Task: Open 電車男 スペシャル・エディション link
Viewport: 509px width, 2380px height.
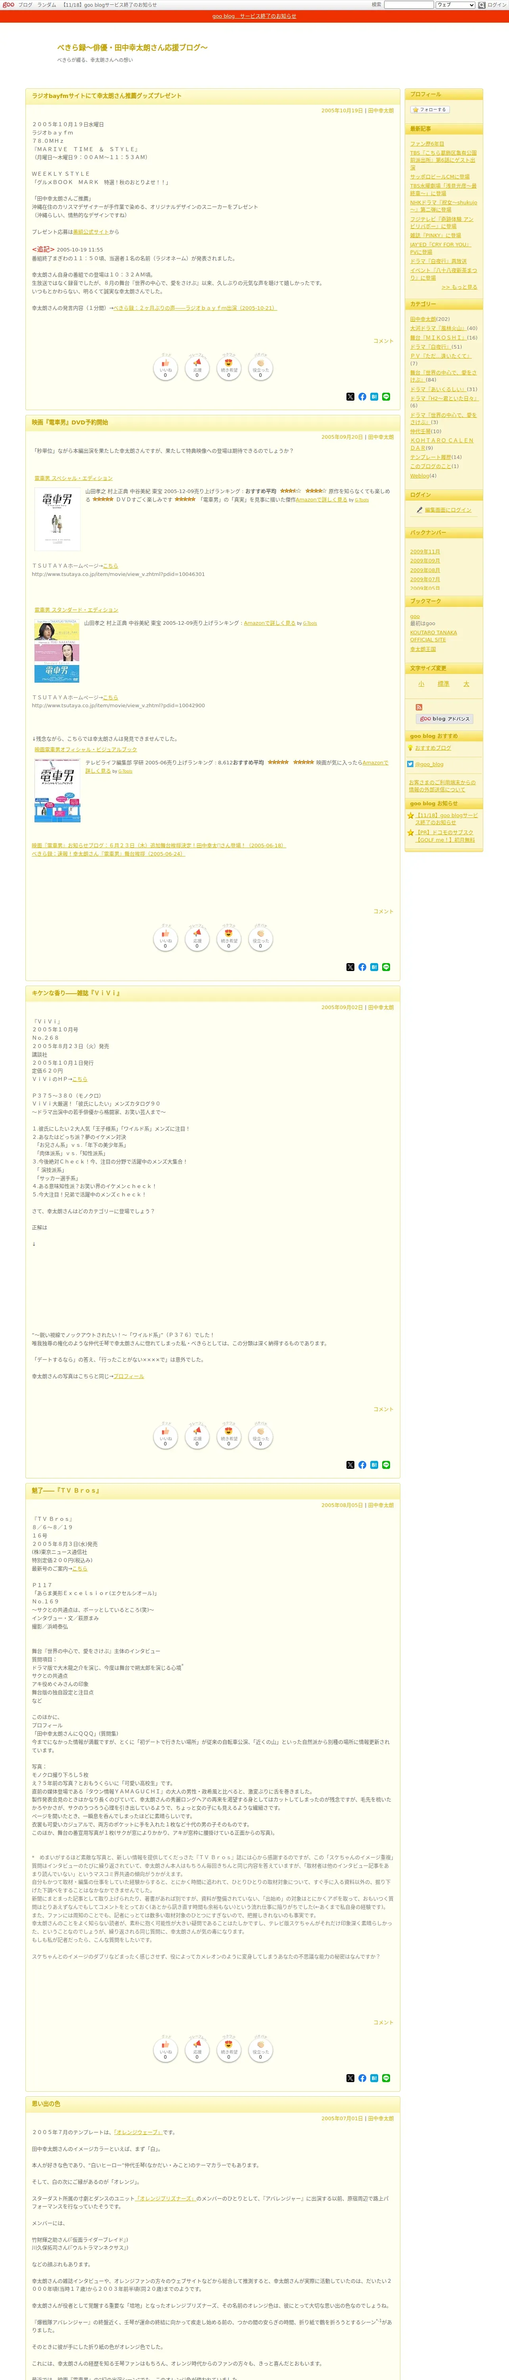Action: pos(73,479)
